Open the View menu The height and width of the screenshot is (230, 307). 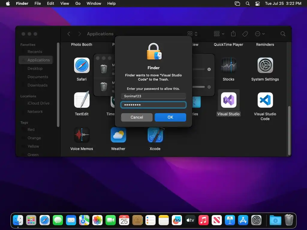pos(65,3)
